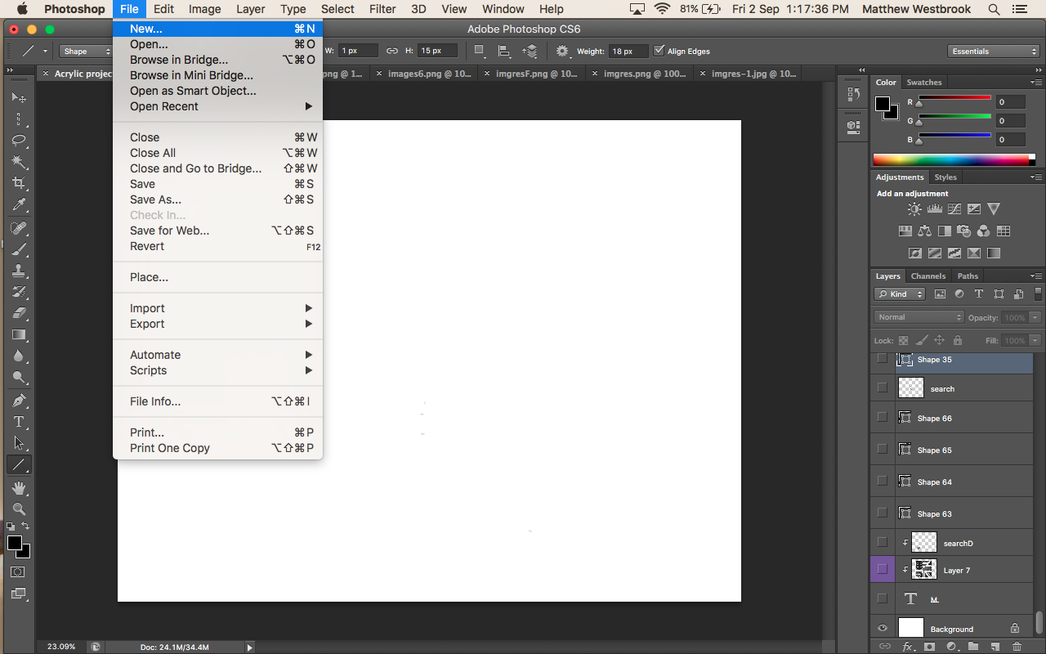The height and width of the screenshot is (654, 1046).
Task: Switch to the Swatches tab
Action: [924, 83]
